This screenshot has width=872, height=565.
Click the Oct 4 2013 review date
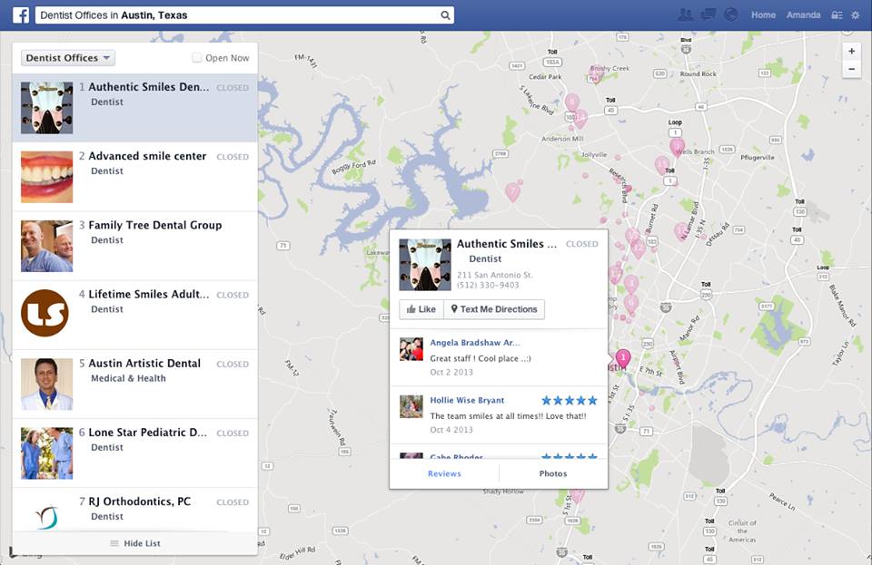(451, 430)
